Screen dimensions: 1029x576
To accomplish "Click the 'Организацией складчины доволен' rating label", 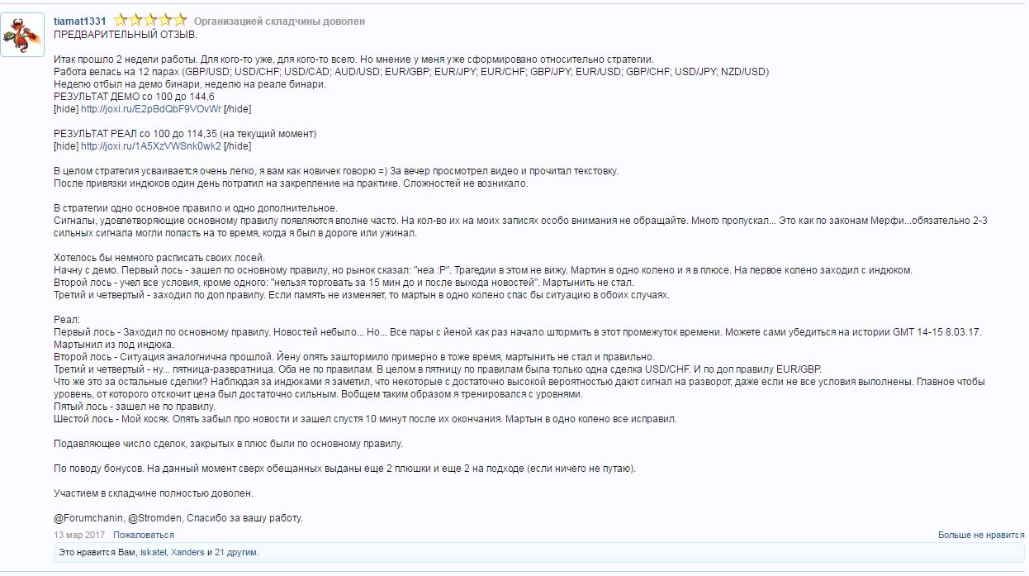I will 279,21.
